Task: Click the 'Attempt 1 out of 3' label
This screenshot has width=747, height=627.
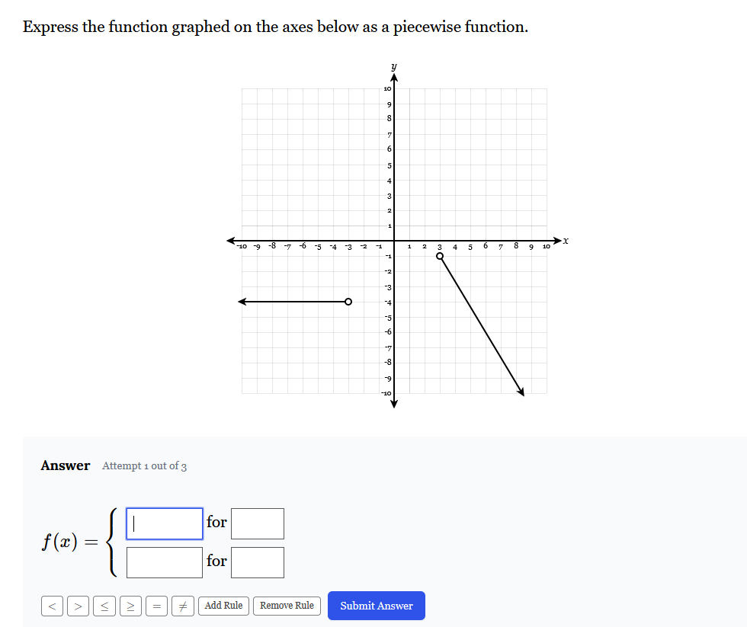Action: coord(145,466)
